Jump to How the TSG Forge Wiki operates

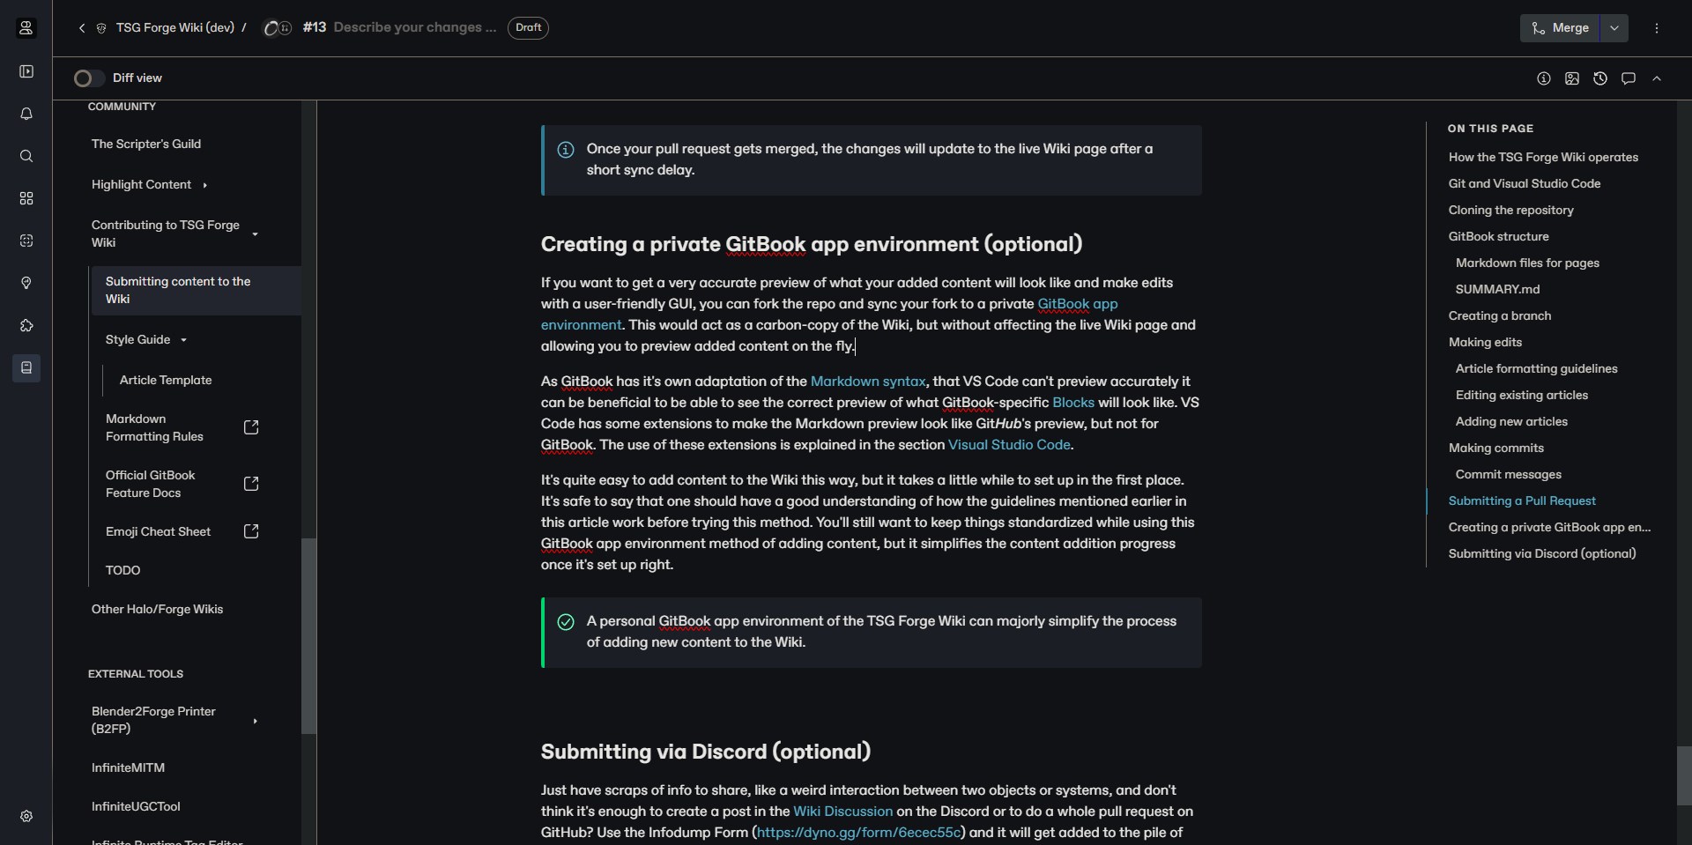1543,158
